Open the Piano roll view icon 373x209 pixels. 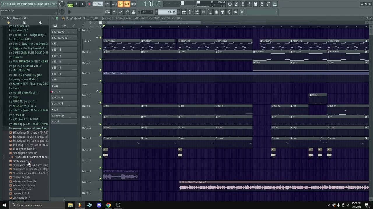[191, 12]
